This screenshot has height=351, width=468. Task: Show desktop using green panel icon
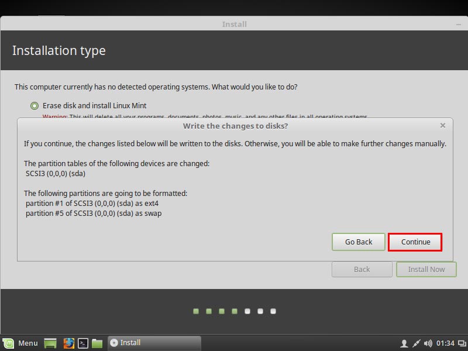pyautogui.click(x=50, y=343)
